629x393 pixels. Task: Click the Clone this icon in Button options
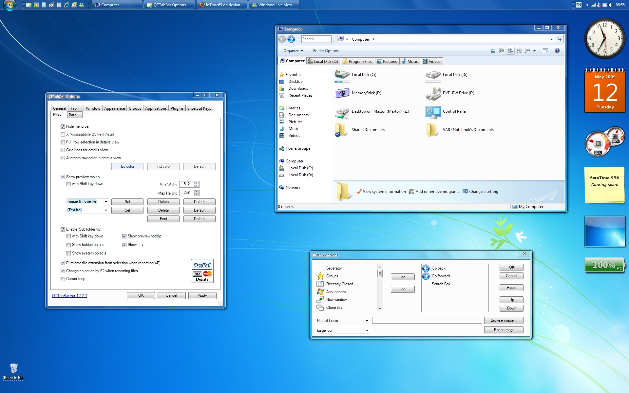pos(321,308)
